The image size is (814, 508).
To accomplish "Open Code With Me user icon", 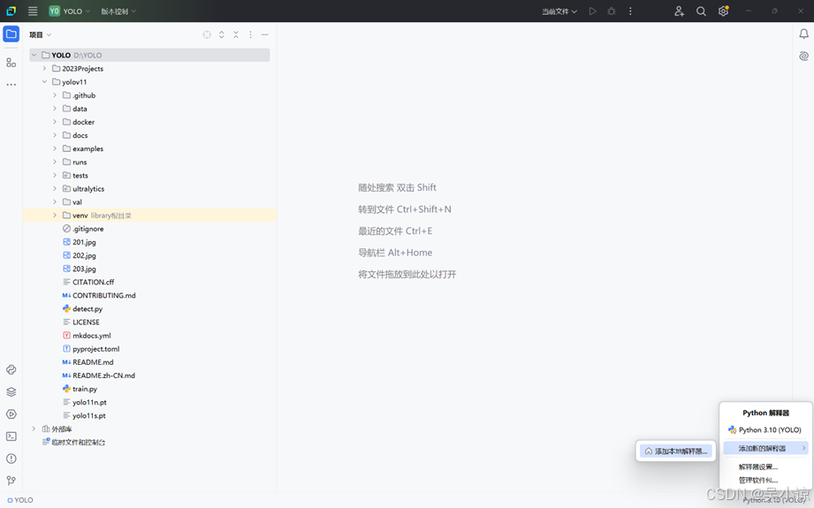I will coord(679,11).
